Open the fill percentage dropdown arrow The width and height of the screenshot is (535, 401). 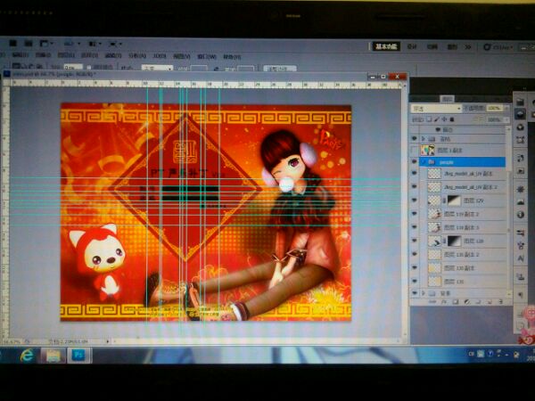pyautogui.click(x=506, y=119)
